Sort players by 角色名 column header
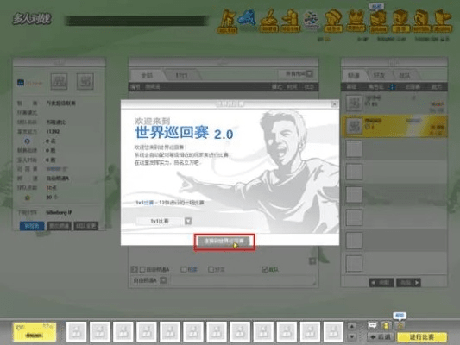This screenshot has height=345, width=460. (375, 87)
